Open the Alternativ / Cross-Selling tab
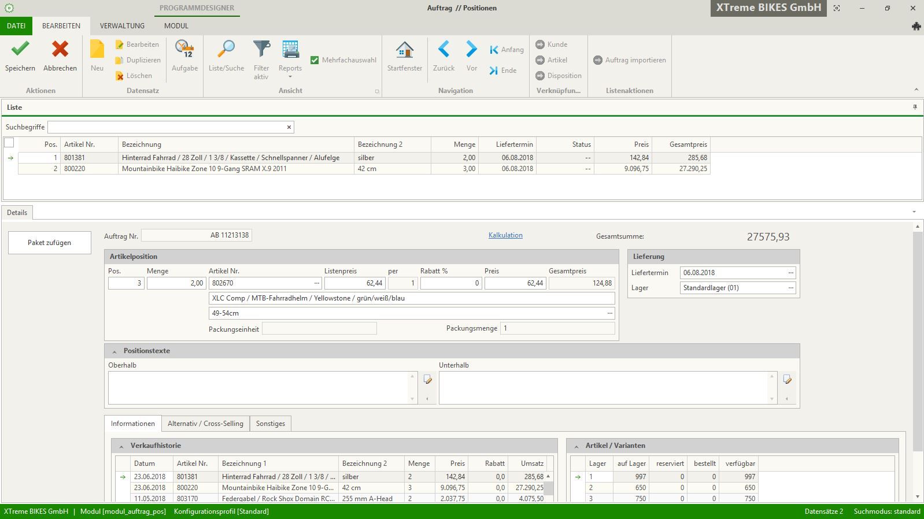The image size is (924, 519). (205, 424)
